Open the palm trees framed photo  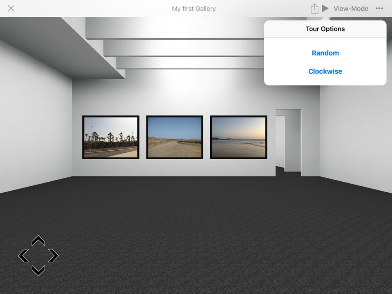(111, 137)
